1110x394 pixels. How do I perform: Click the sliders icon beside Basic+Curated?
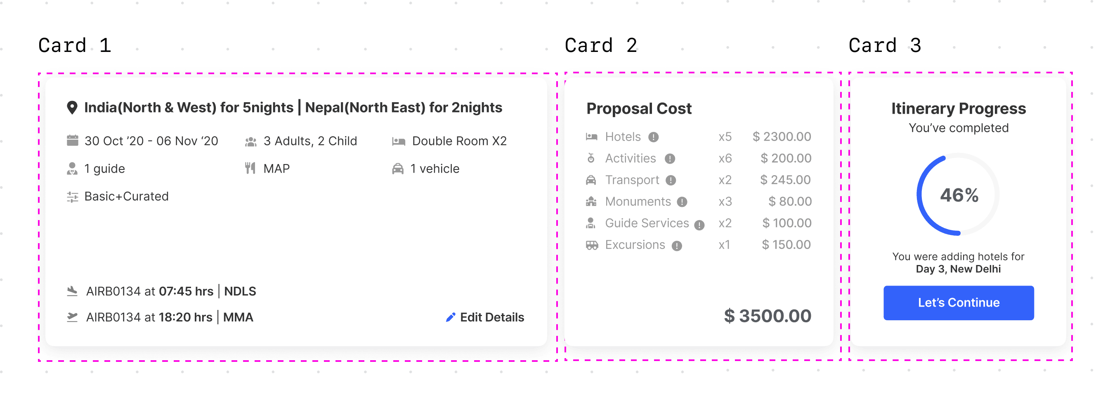pos(72,197)
